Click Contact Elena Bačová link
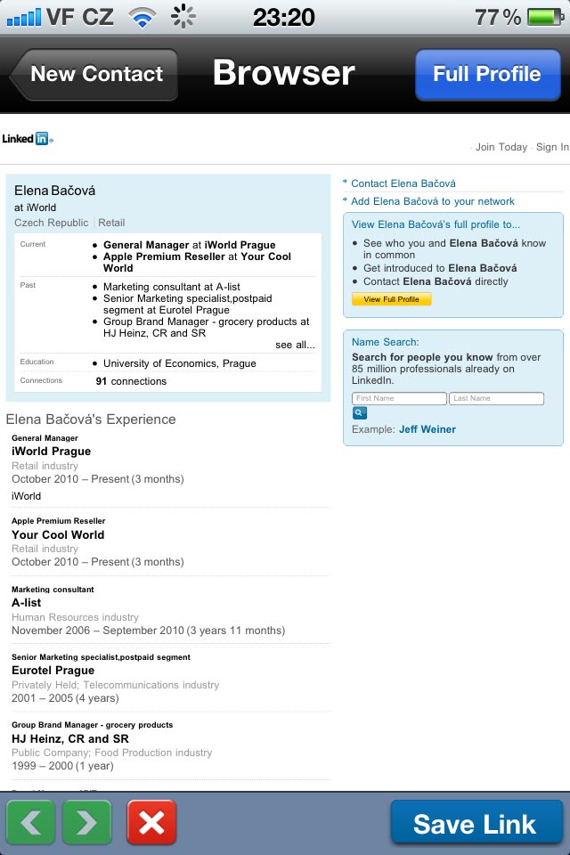The image size is (570, 855). 403,183
